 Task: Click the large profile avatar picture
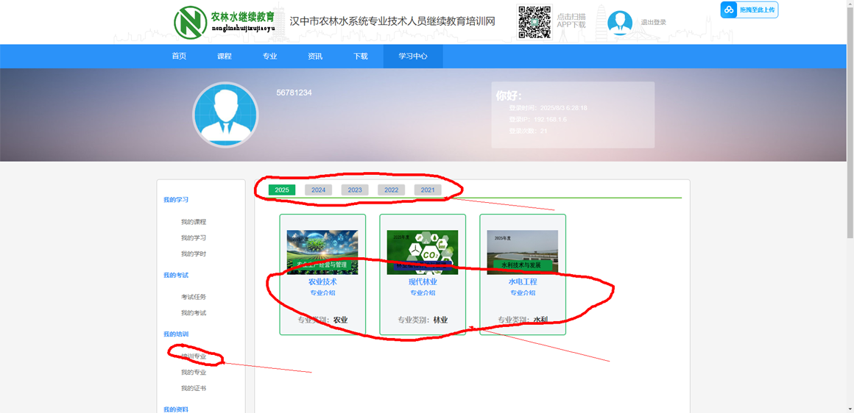click(225, 115)
